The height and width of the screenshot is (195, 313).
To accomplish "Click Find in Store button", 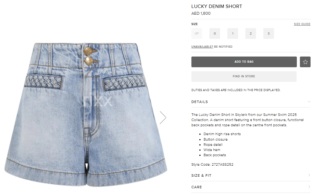I will point(244,76).
